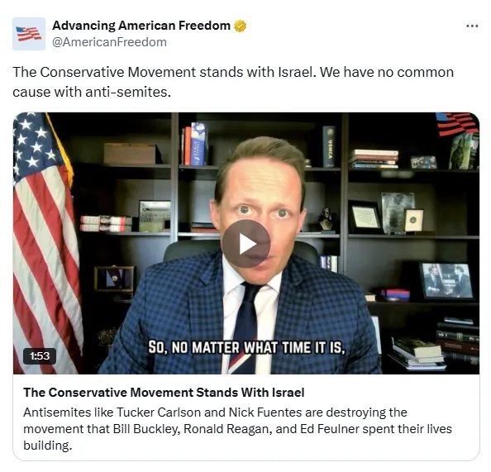This screenshot has height=472, width=491.
Task: Click the subtitle 'So, no matter what time it is,'
Action: point(246,347)
